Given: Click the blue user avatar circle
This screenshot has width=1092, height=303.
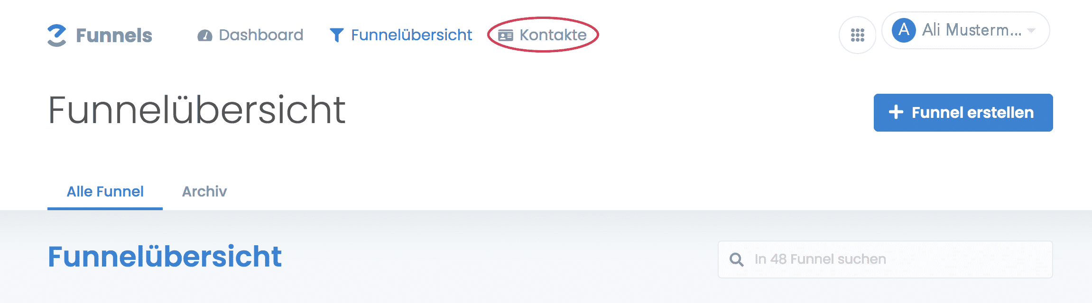Looking at the screenshot, I should tap(904, 30).
